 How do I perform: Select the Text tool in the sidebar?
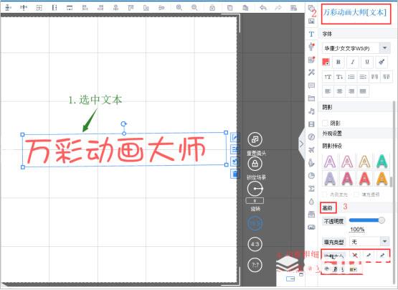[311, 34]
